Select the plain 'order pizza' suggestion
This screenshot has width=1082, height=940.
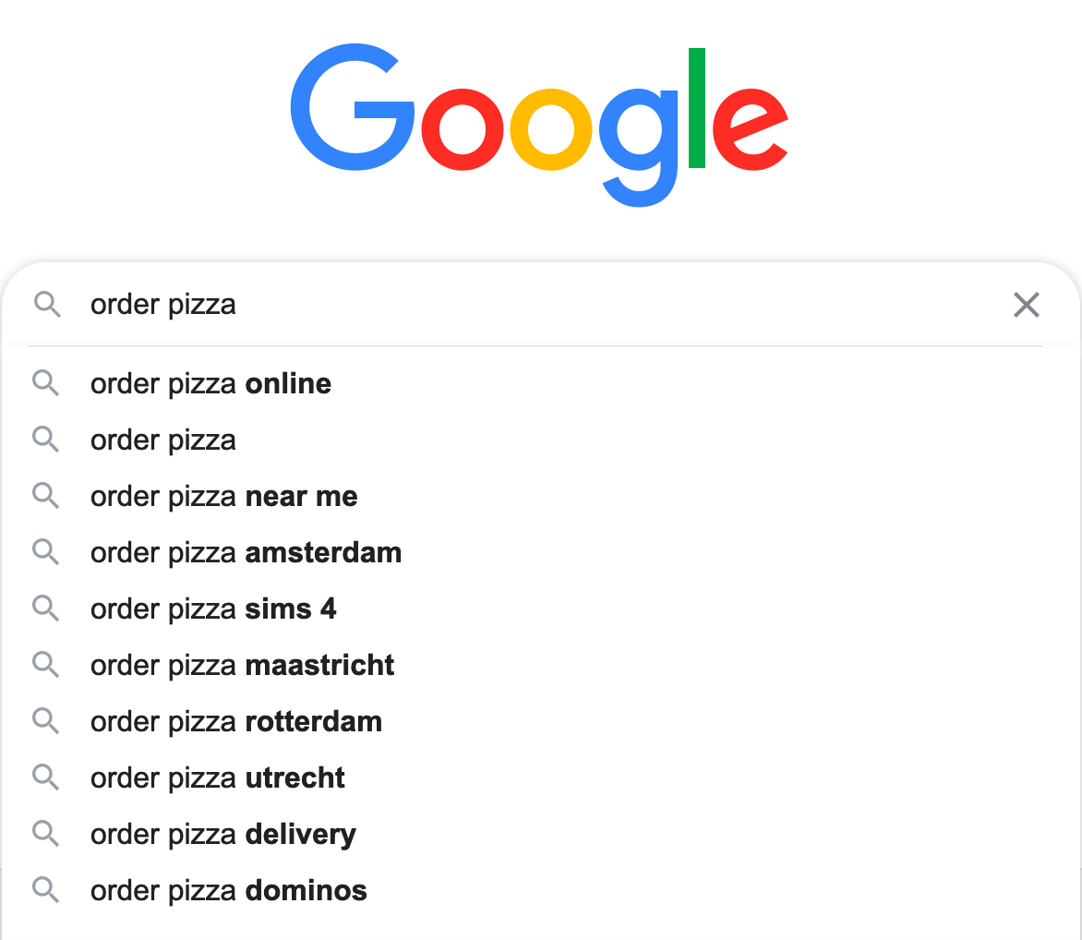click(x=162, y=440)
